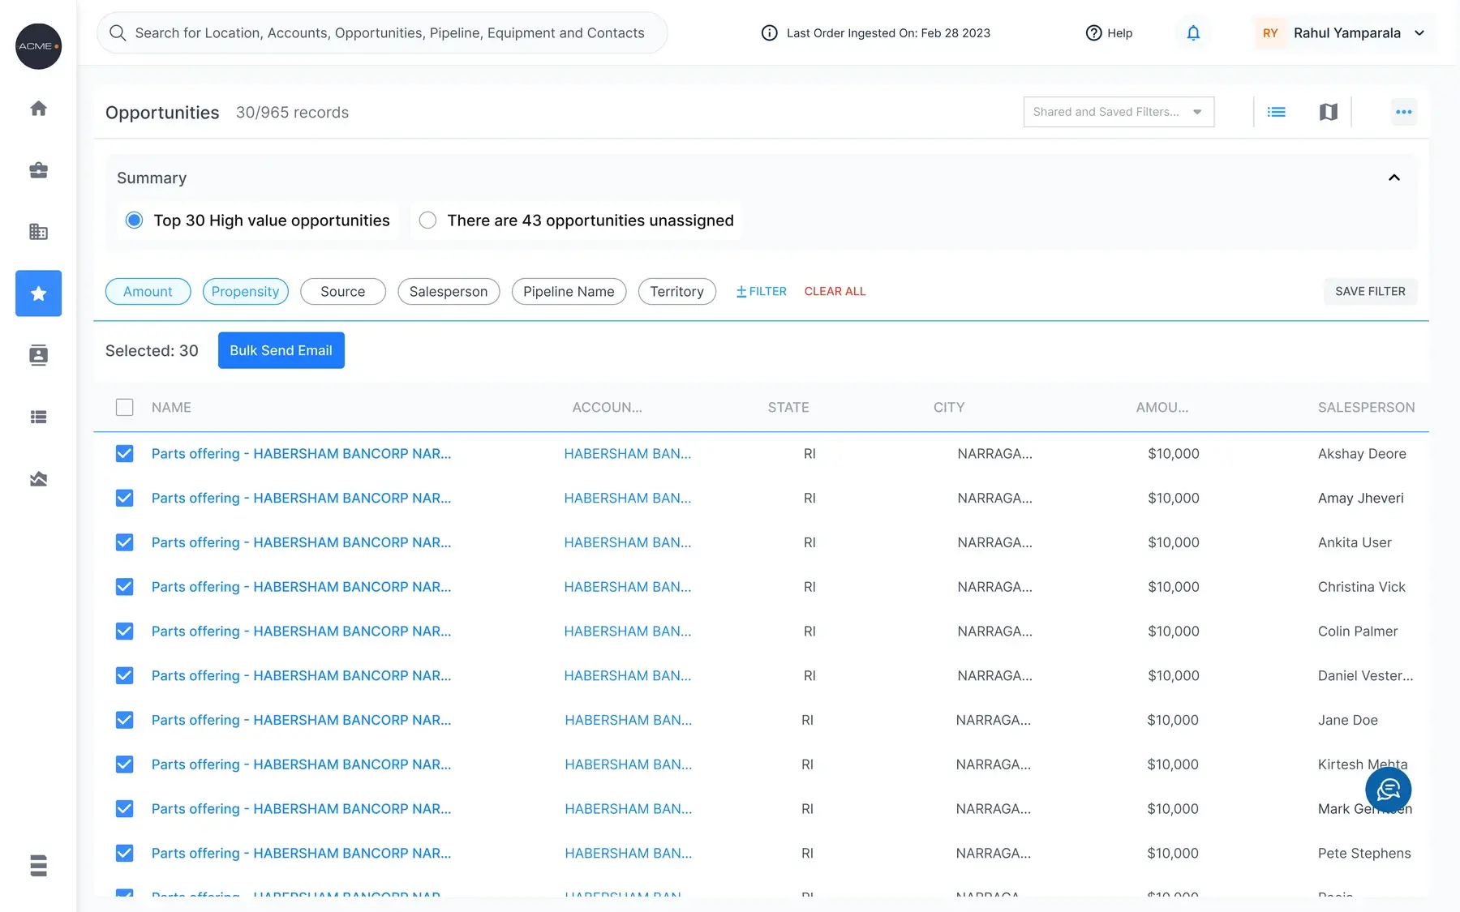1460x912 pixels.
Task: Open the Salesperson filter chip
Action: click(449, 292)
